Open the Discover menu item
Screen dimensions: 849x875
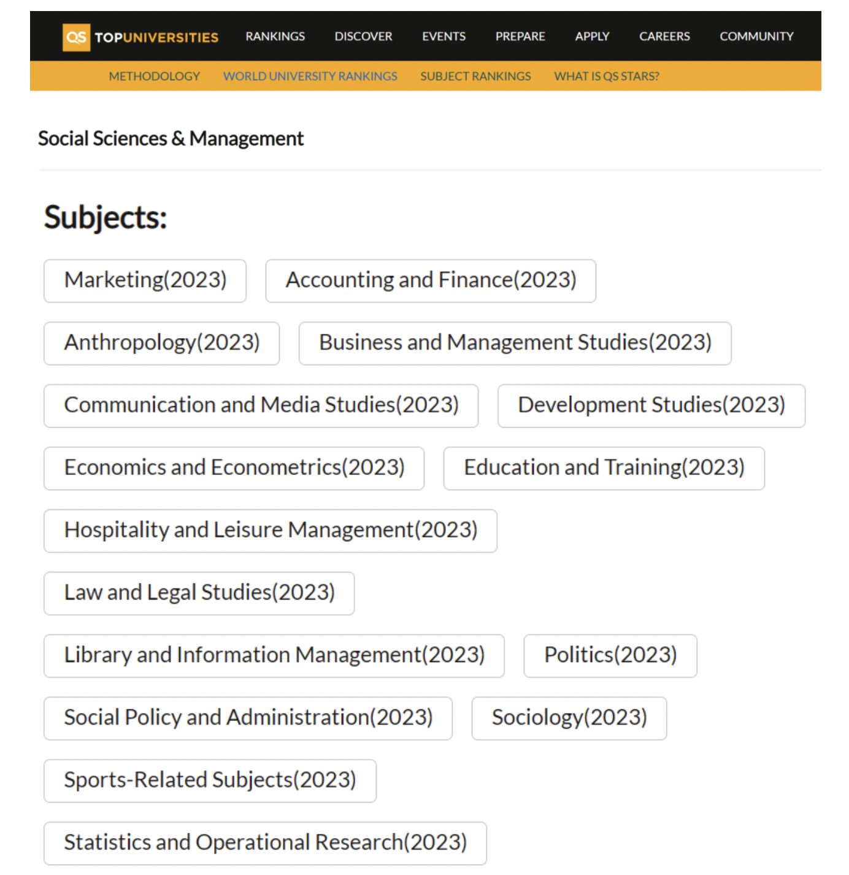coord(363,36)
